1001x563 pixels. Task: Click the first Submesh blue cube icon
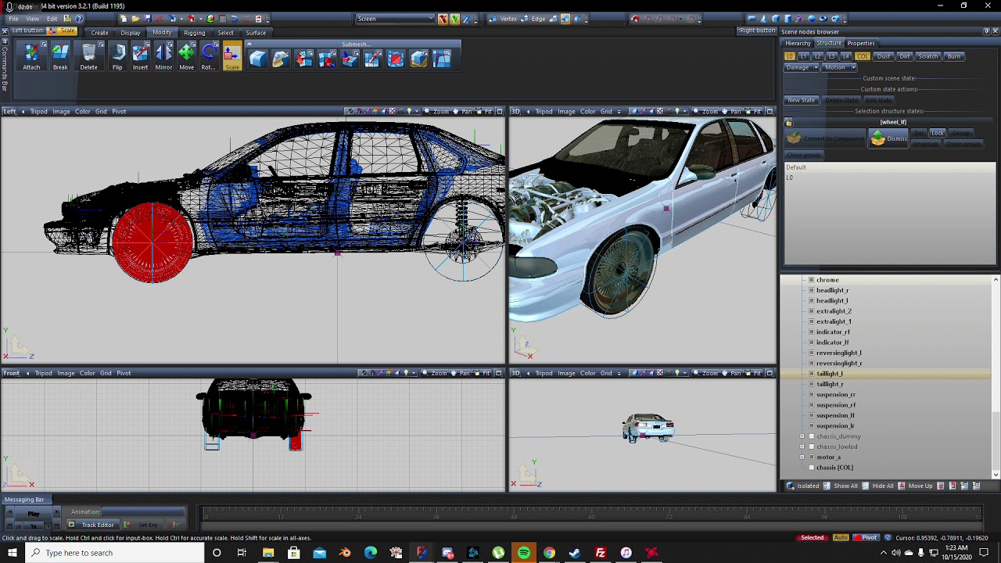click(257, 59)
